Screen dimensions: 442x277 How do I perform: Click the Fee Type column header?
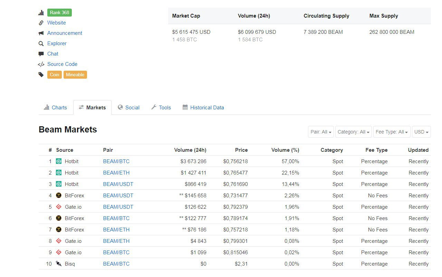pyautogui.click(x=376, y=150)
